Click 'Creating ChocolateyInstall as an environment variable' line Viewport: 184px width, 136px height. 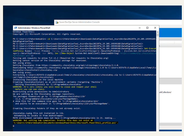[x=57, y=82]
